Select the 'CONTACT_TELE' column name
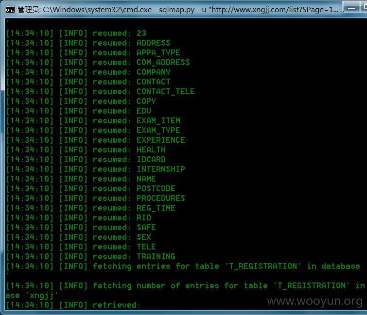Viewport: 367px width, 315px height. [x=166, y=91]
